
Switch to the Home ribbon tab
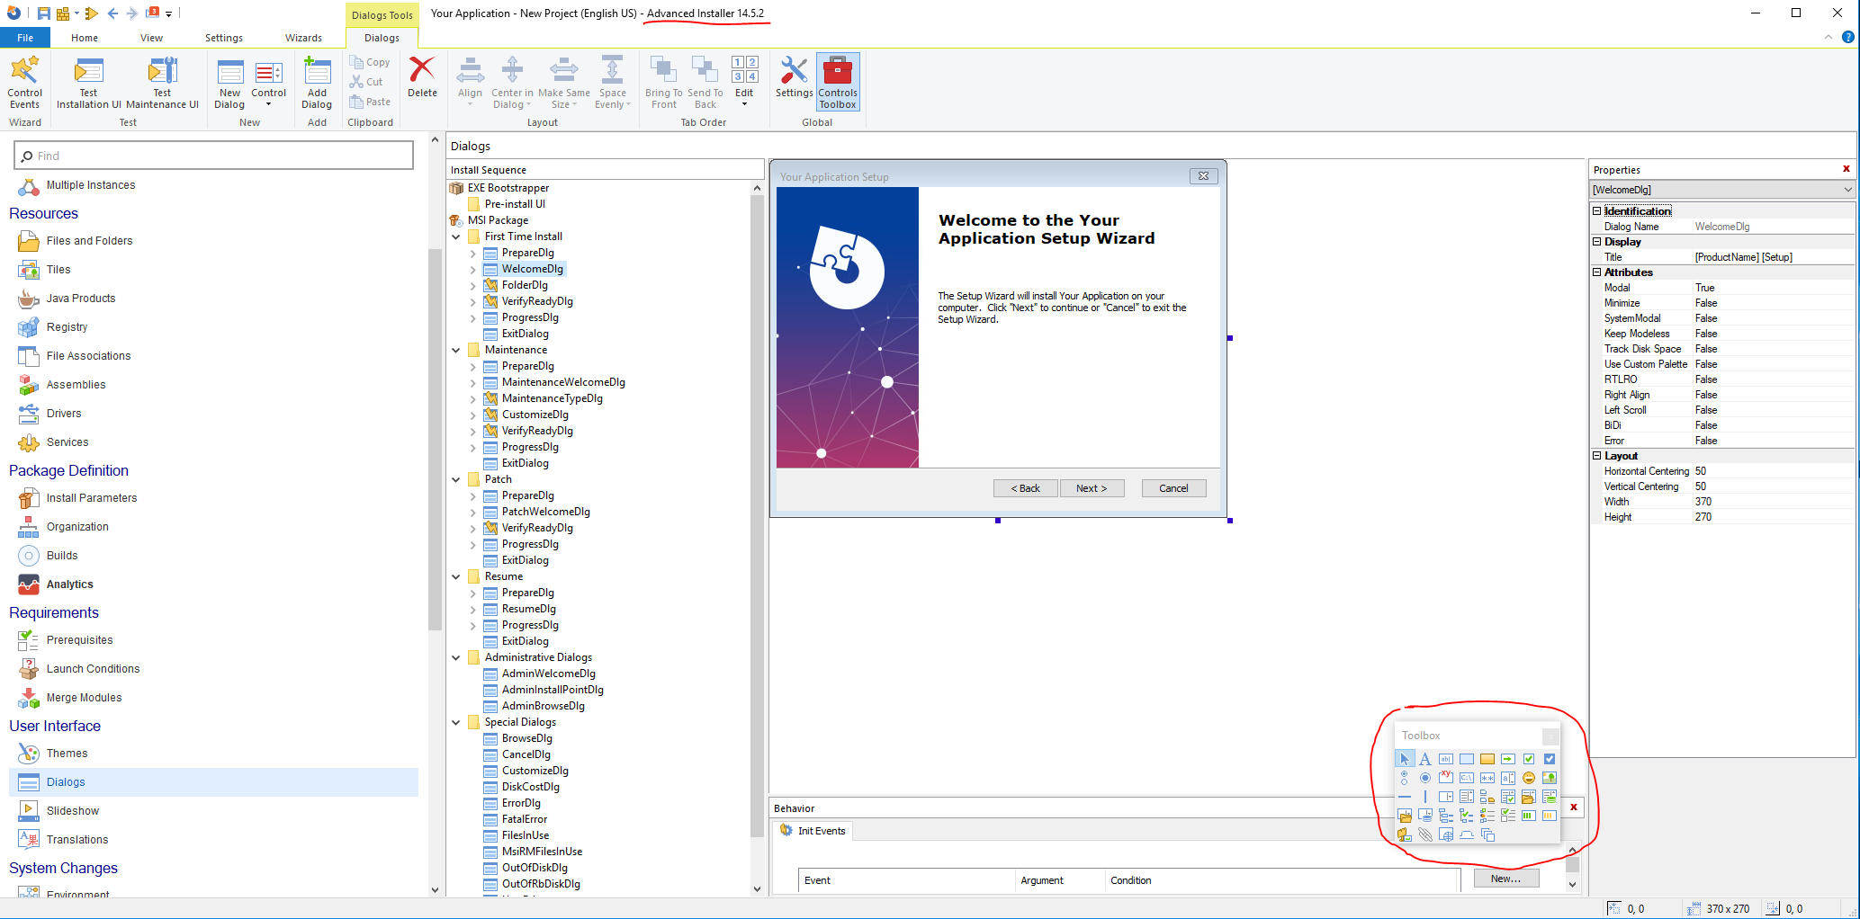point(85,38)
